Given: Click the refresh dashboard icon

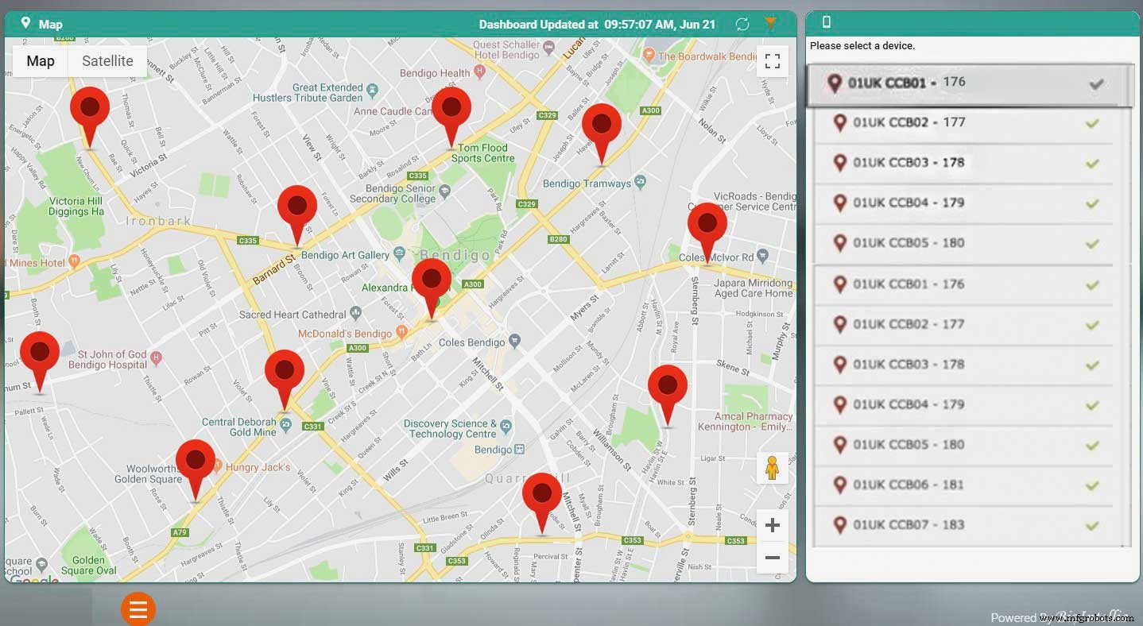Looking at the screenshot, I should click(742, 24).
